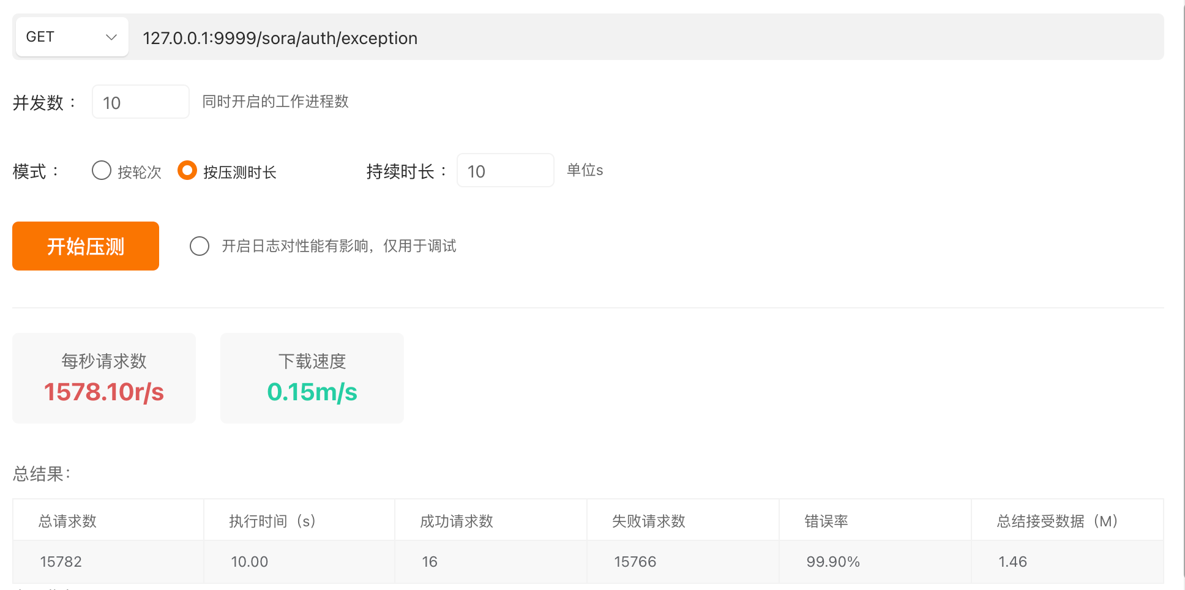
Task: Select the 按压测时长 mode radio
Action: (x=187, y=170)
